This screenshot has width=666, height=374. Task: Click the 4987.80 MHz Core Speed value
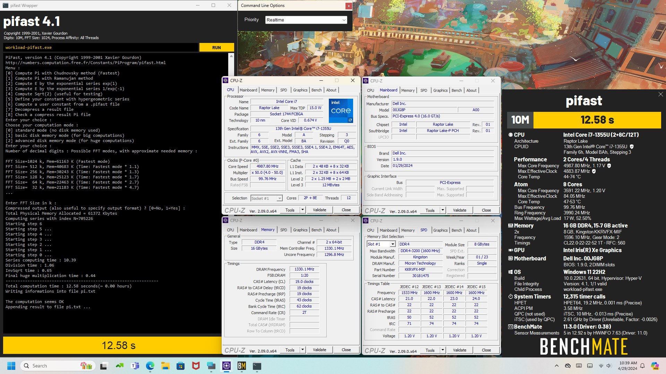(x=267, y=167)
